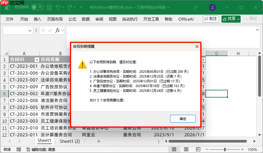The height and width of the screenshot is (153, 263).
Task: Switch to the Sheet1 worksheet tab
Action: pos(44,140)
